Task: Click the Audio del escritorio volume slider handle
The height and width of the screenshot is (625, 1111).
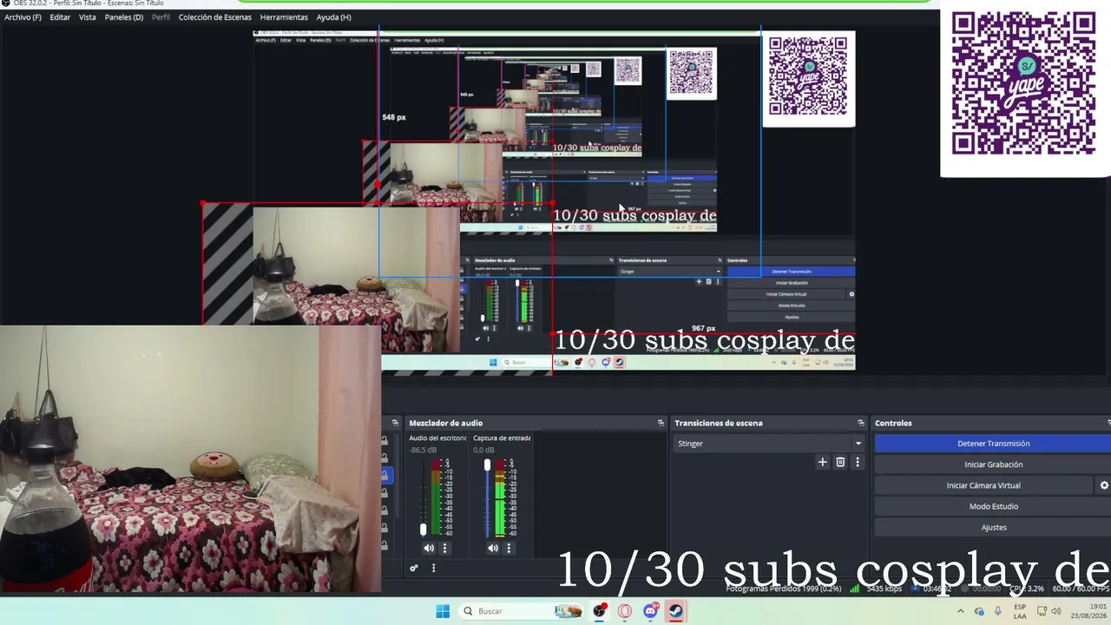Action: 424,529
